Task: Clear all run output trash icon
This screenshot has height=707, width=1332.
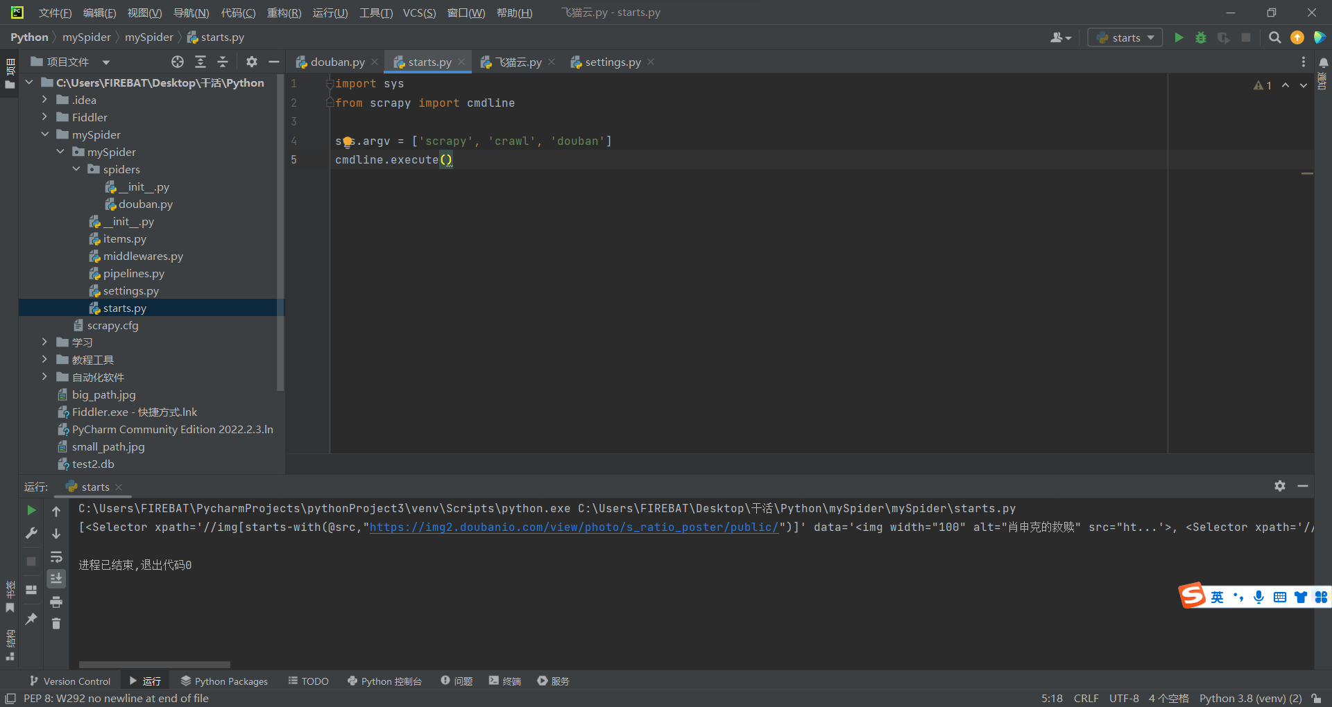Action: tap(56, 624)
